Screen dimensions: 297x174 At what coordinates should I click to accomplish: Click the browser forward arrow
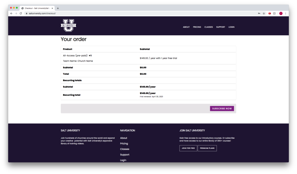(16, 13)
